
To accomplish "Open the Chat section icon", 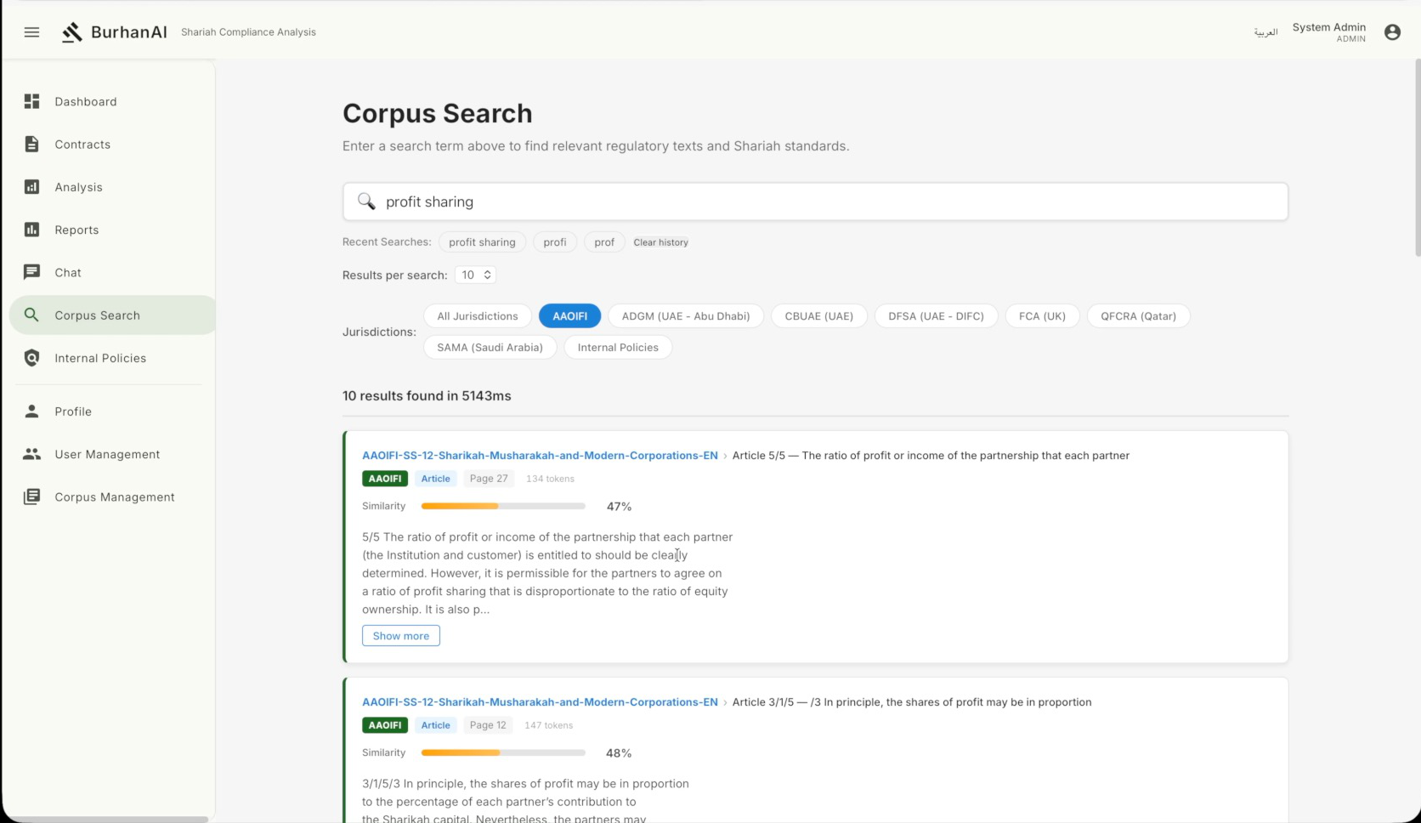I will coord(31,272).
